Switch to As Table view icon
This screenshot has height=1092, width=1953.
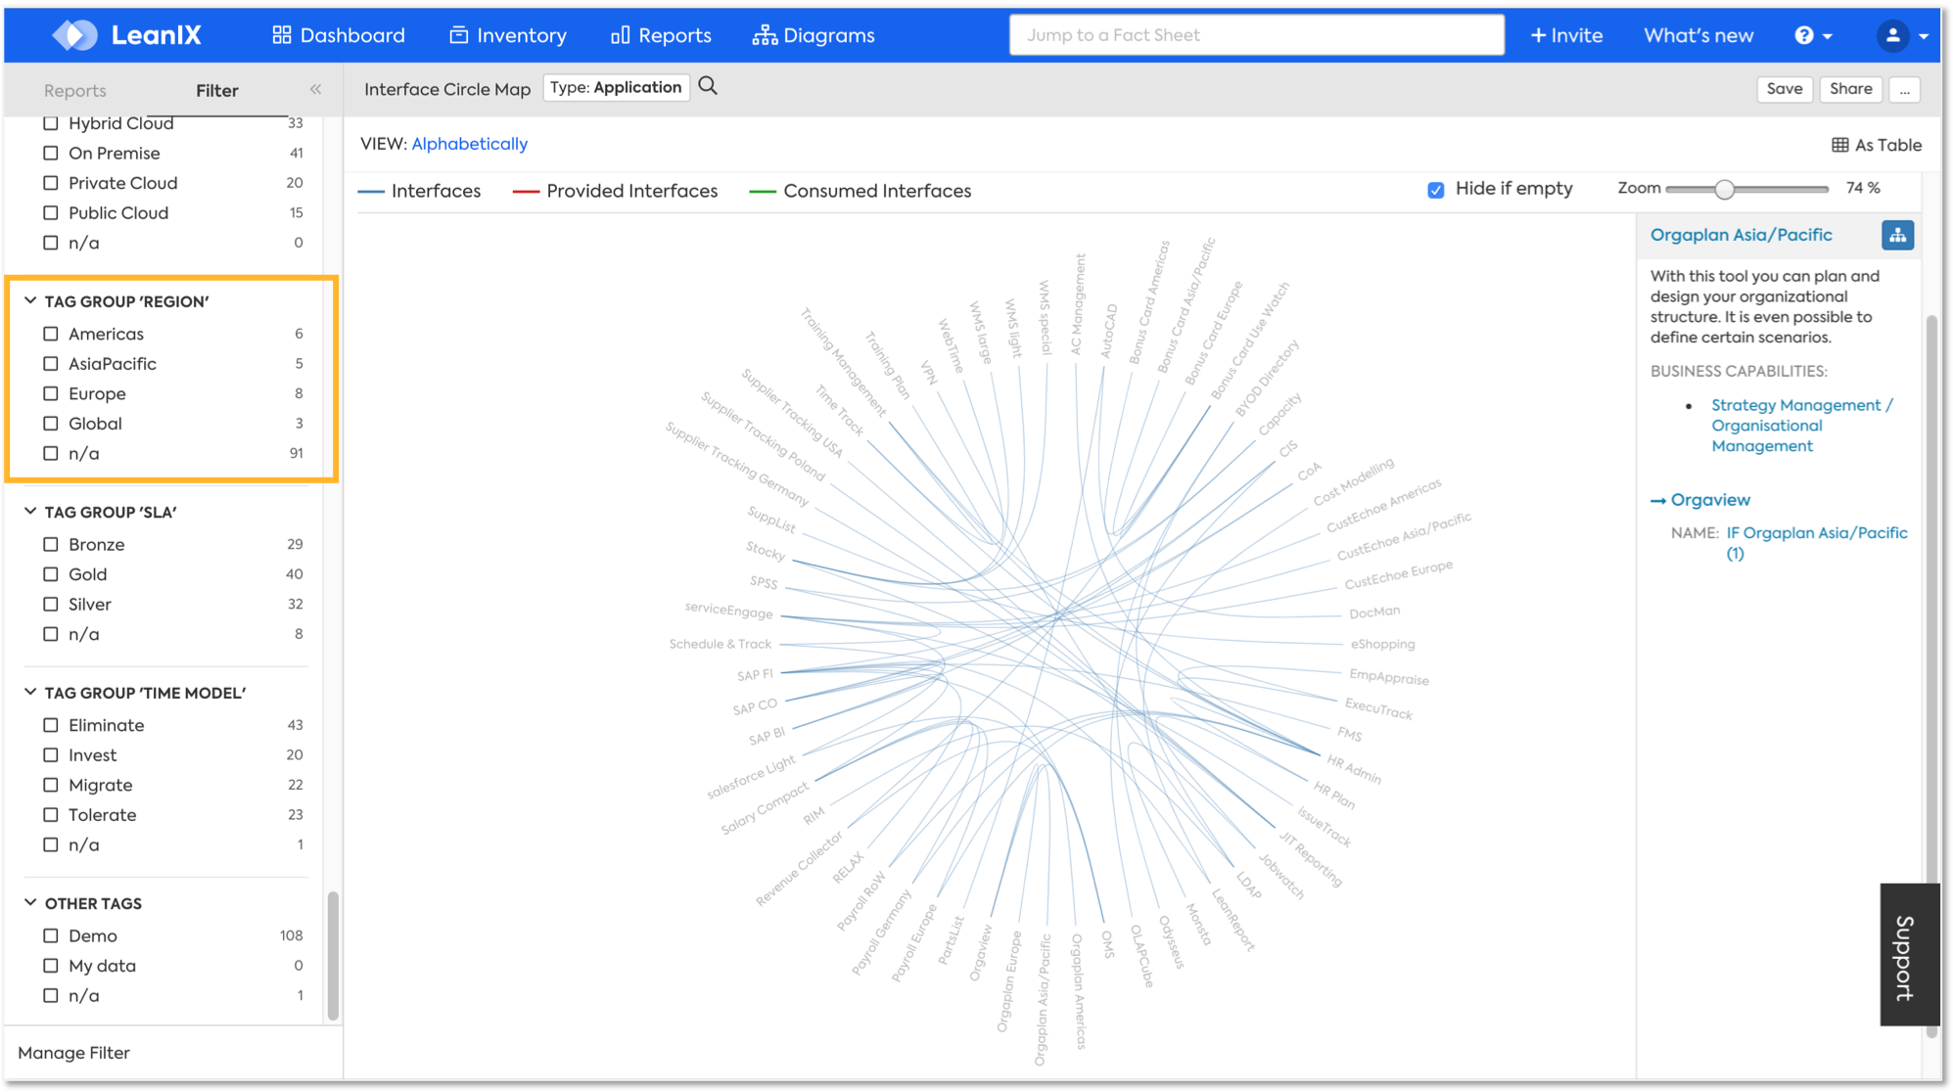coord(1840,145)
